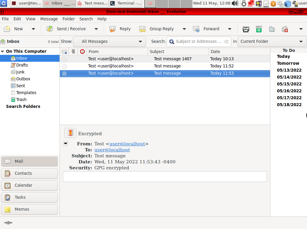Screen dimensions: 307x229
Task: Switch to Tasks view
Action: tap(29, 197)
